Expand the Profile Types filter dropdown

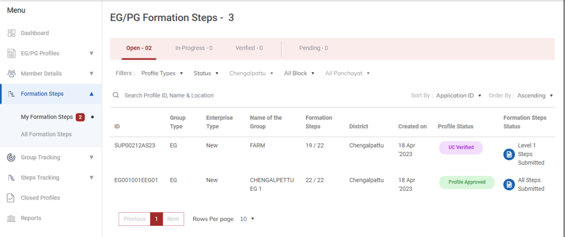162,73
